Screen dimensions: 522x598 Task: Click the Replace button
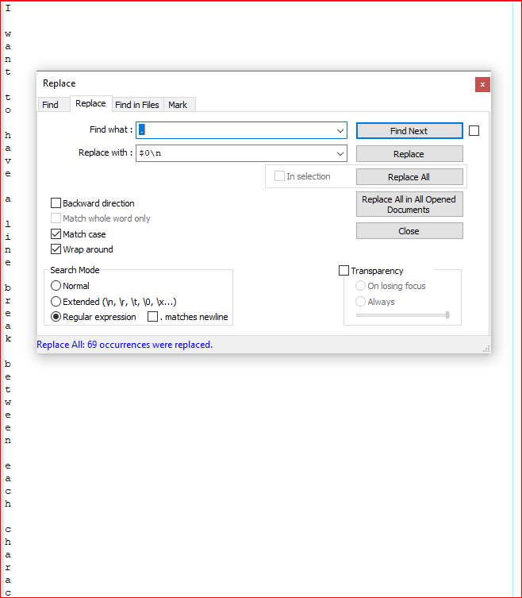[409, 154]
